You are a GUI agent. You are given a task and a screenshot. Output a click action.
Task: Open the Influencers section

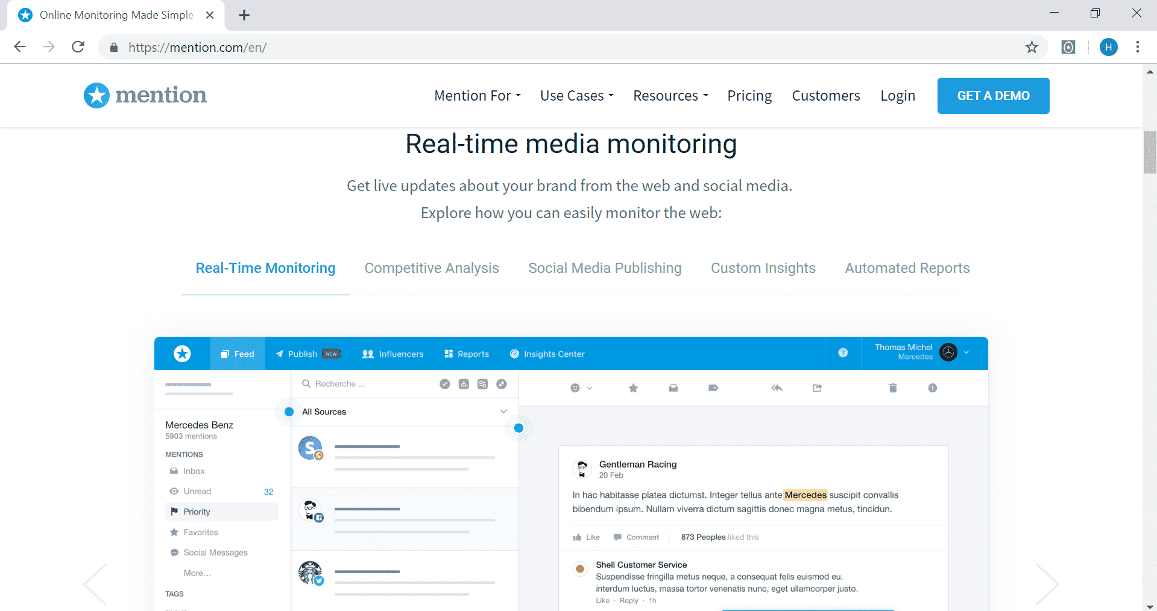pyautogui.click(x=392, y=354)
